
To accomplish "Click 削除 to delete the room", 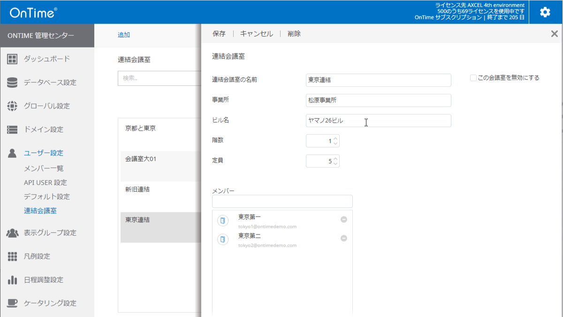I will point(294,34).
